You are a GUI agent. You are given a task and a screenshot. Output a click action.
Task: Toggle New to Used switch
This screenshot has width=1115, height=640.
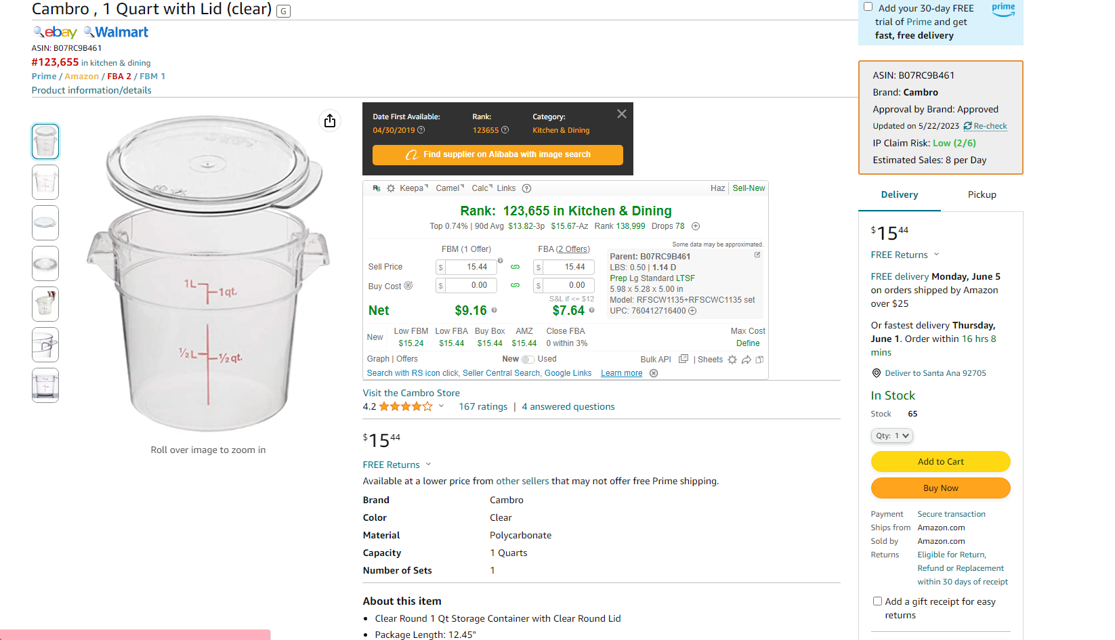tap(528, 360)
